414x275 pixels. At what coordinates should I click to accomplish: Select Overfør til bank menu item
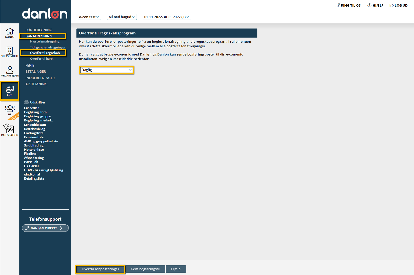coord(42,59)
